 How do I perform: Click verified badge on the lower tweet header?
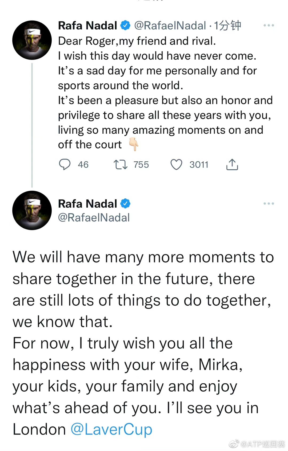point(125,204)
